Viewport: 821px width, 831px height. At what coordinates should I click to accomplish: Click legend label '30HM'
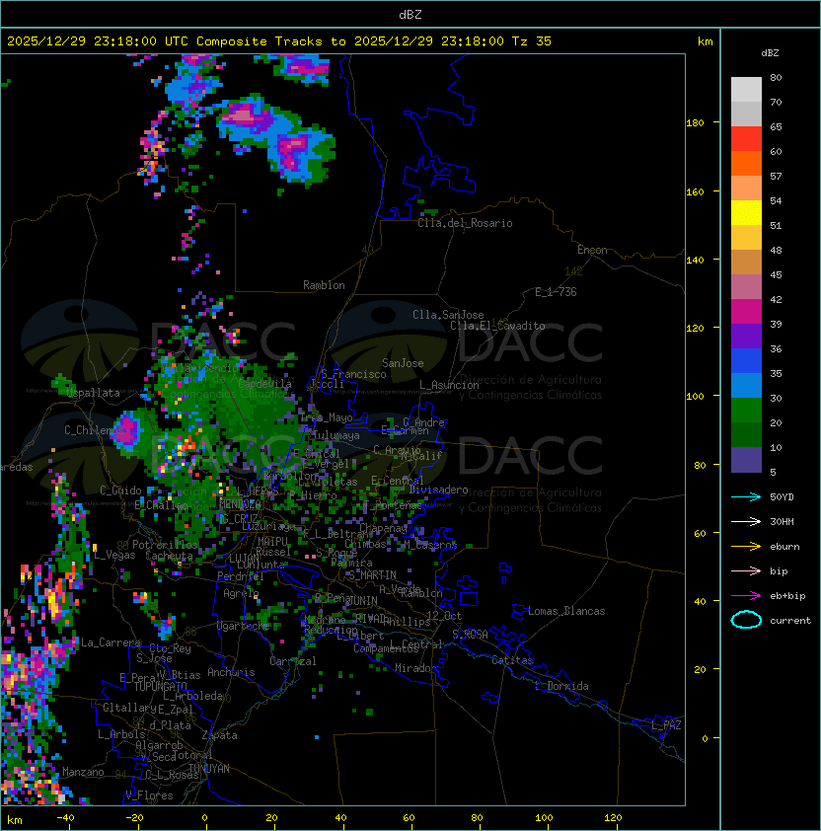point(782,521)
